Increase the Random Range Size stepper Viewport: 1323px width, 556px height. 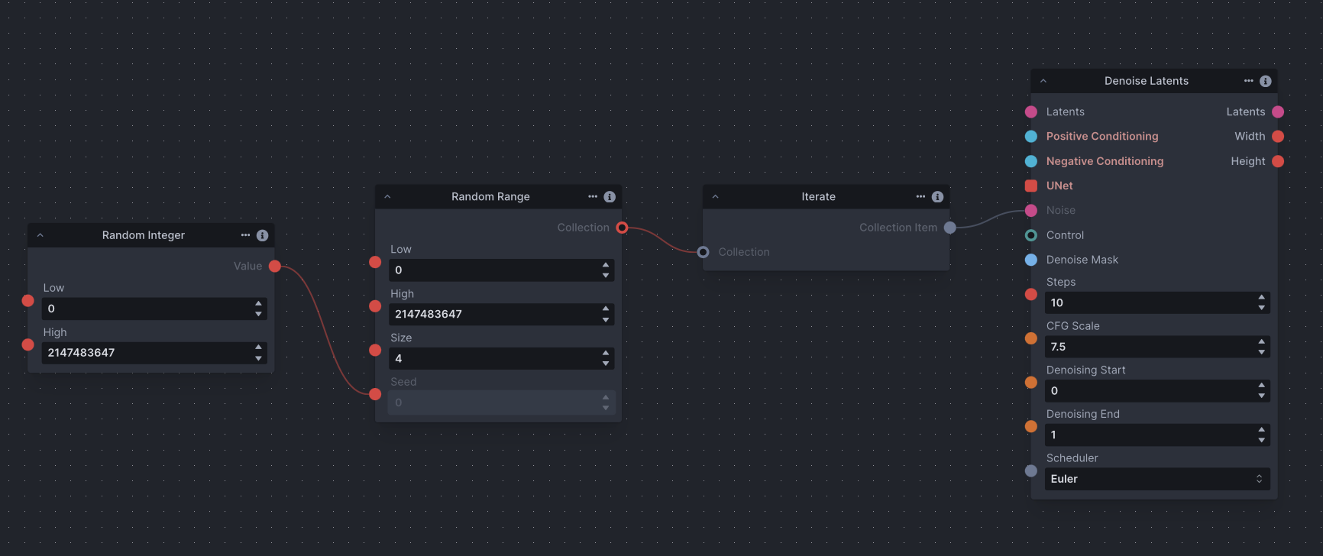606,353
